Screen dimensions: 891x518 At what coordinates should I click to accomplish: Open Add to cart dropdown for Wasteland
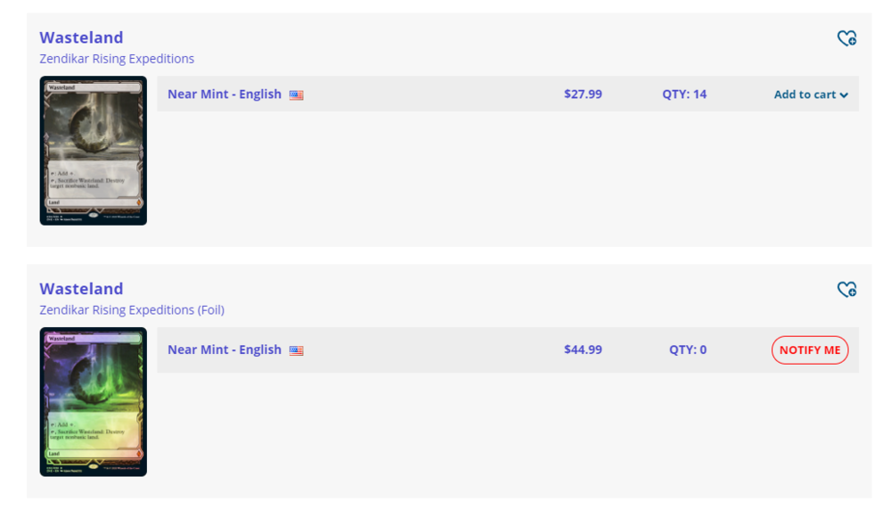point(810,95)
